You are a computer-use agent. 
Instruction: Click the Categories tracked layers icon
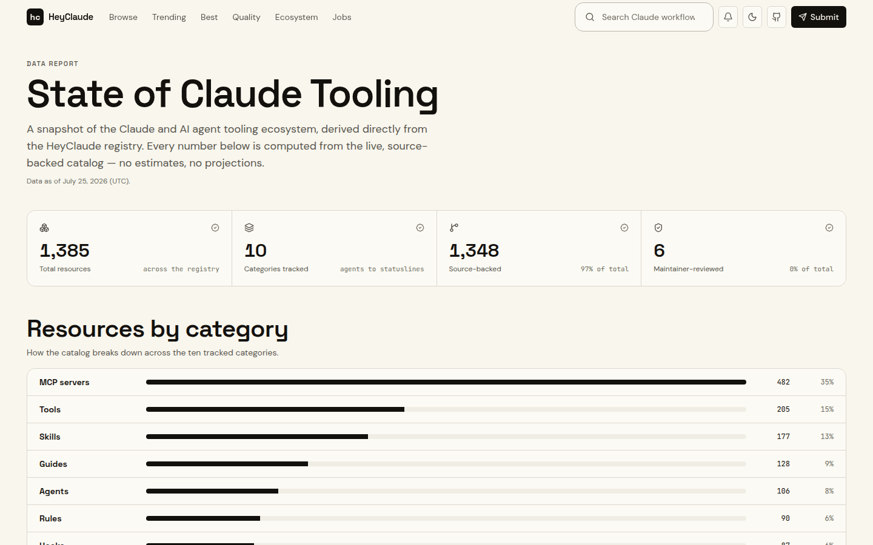[x=249, y=228]
